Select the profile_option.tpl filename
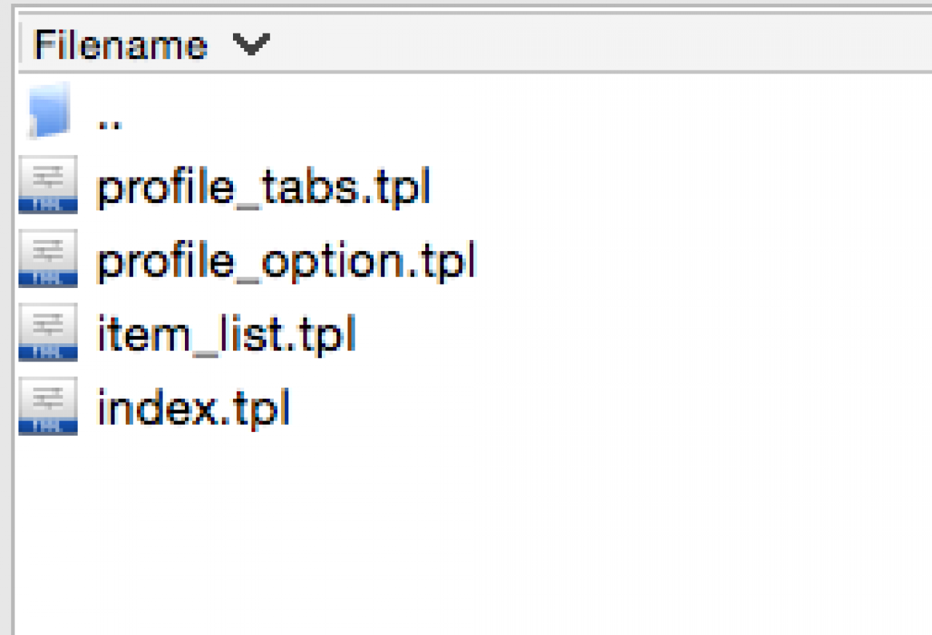Screen dimensions: 932x635 click(285, 260)
